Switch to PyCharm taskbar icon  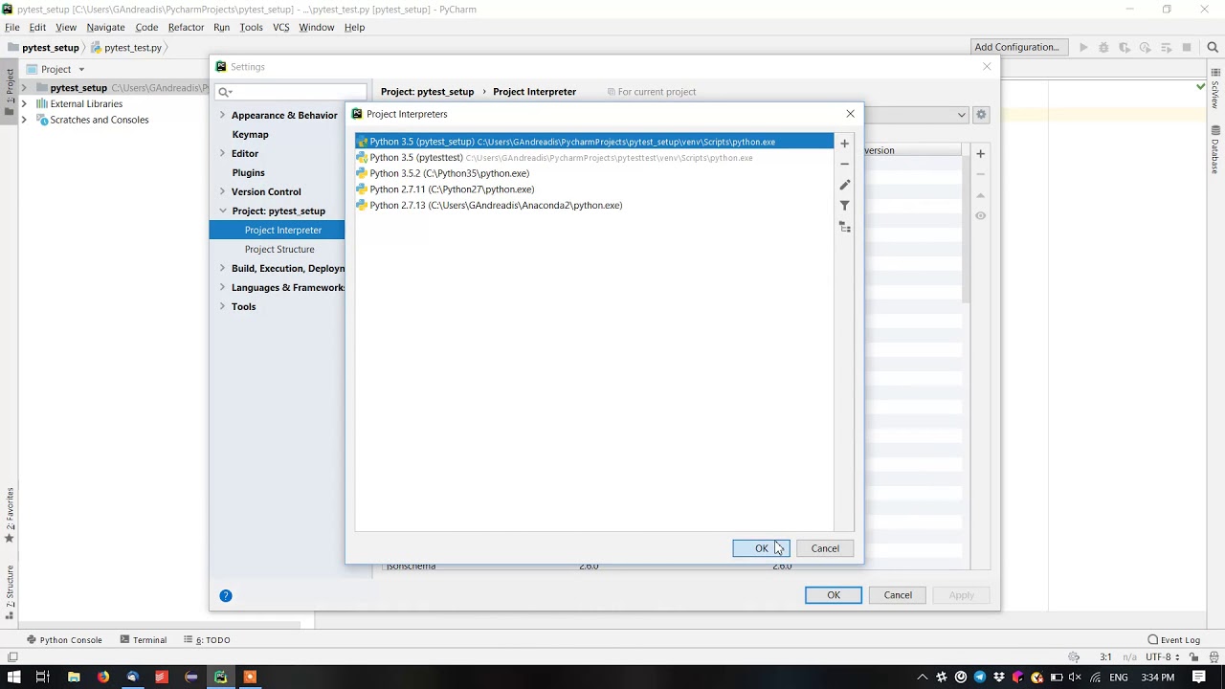pos(220,677)
